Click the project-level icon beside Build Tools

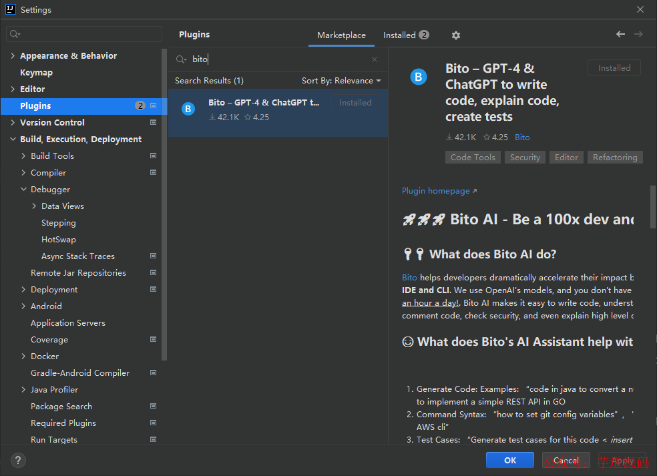[154, 156]
